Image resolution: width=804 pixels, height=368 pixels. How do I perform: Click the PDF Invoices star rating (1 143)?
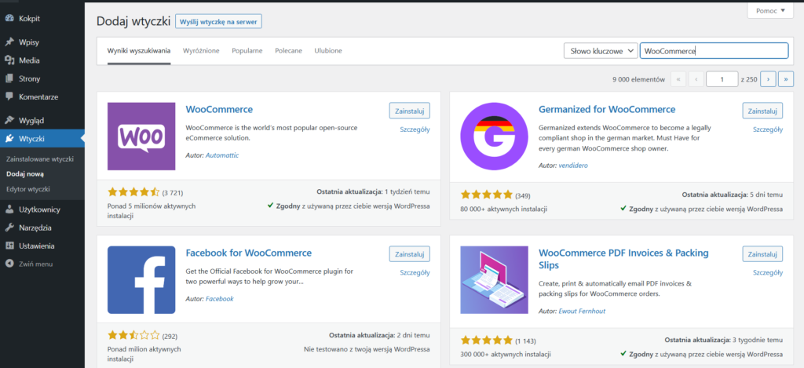(487, 340)
